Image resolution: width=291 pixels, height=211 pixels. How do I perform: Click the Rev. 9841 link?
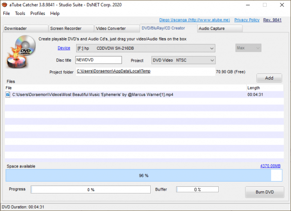click(272, 20)
